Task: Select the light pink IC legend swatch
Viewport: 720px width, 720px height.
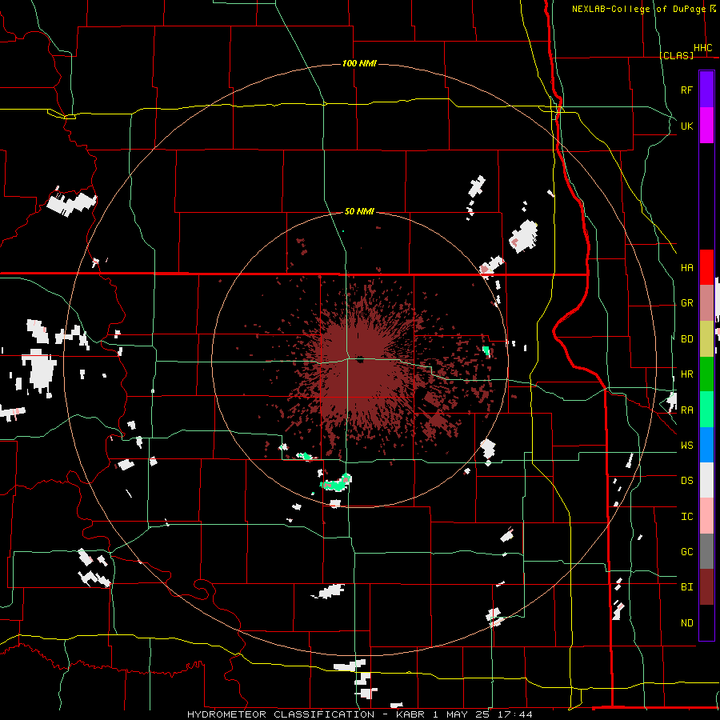Action: [x=706, y=516]
